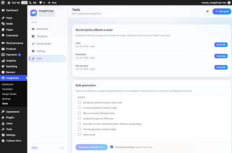Click the Payments icon in sidebar
This screenshot has width=232, height=153.
[x=3, y=55]
